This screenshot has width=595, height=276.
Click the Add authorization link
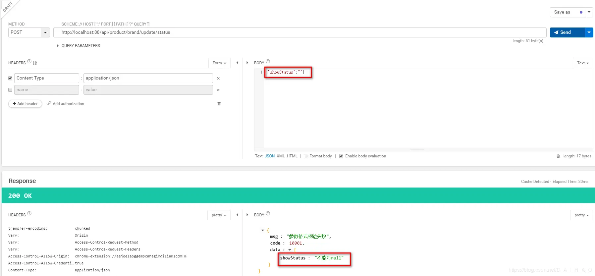click(66, 104)
